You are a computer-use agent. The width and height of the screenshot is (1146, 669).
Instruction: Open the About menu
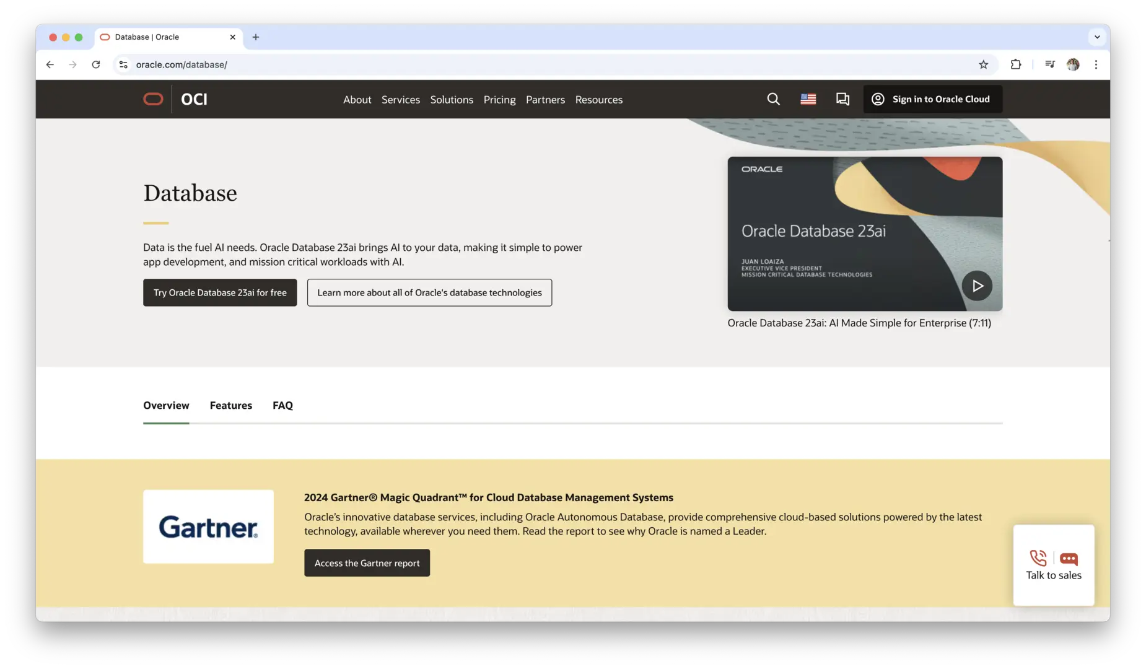tap(357, 100)
